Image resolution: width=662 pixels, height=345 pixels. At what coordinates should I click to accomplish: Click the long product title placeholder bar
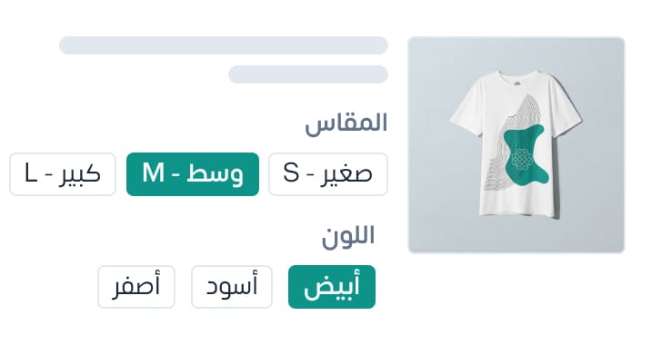(x=224, y=45)
